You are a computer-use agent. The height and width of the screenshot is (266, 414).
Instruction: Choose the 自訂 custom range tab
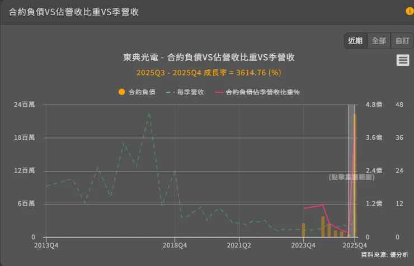pos(402,41)
